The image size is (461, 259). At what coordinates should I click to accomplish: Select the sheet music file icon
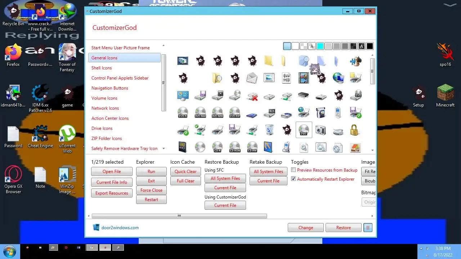point(286,78)
